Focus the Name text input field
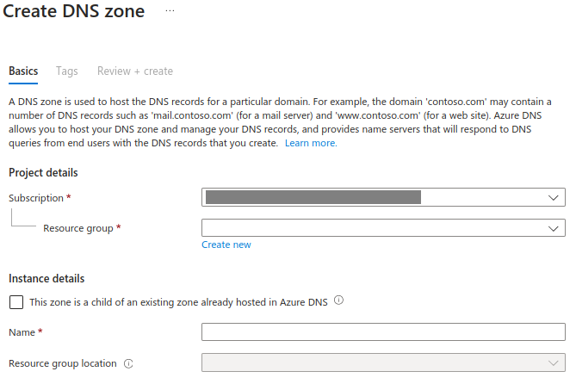 (383, 331)
